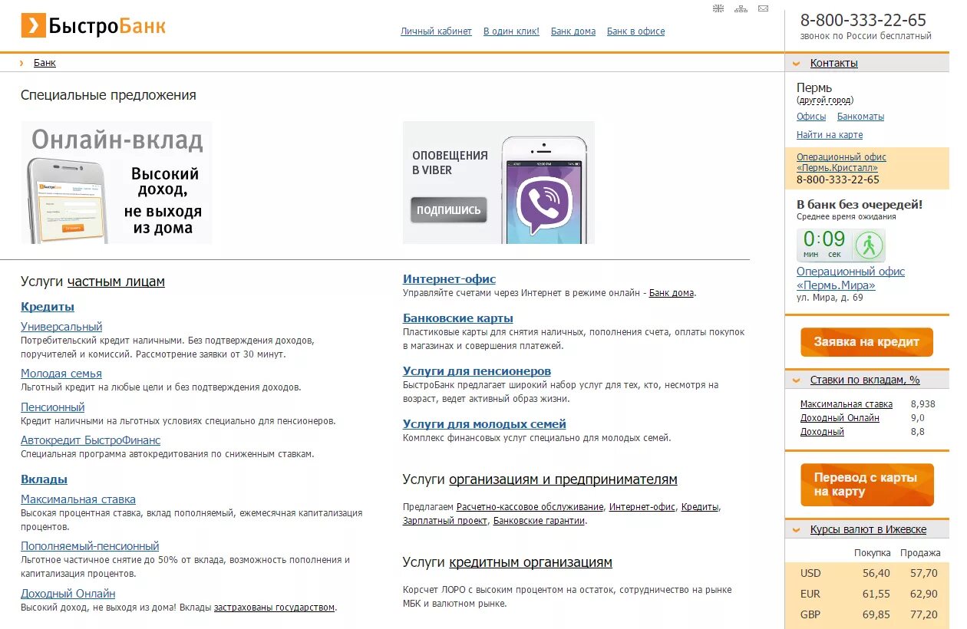Click Интернет-офис link for organizations
Image resolution: width=967 pixels, height=629 pixels.
tap(642, 507)
